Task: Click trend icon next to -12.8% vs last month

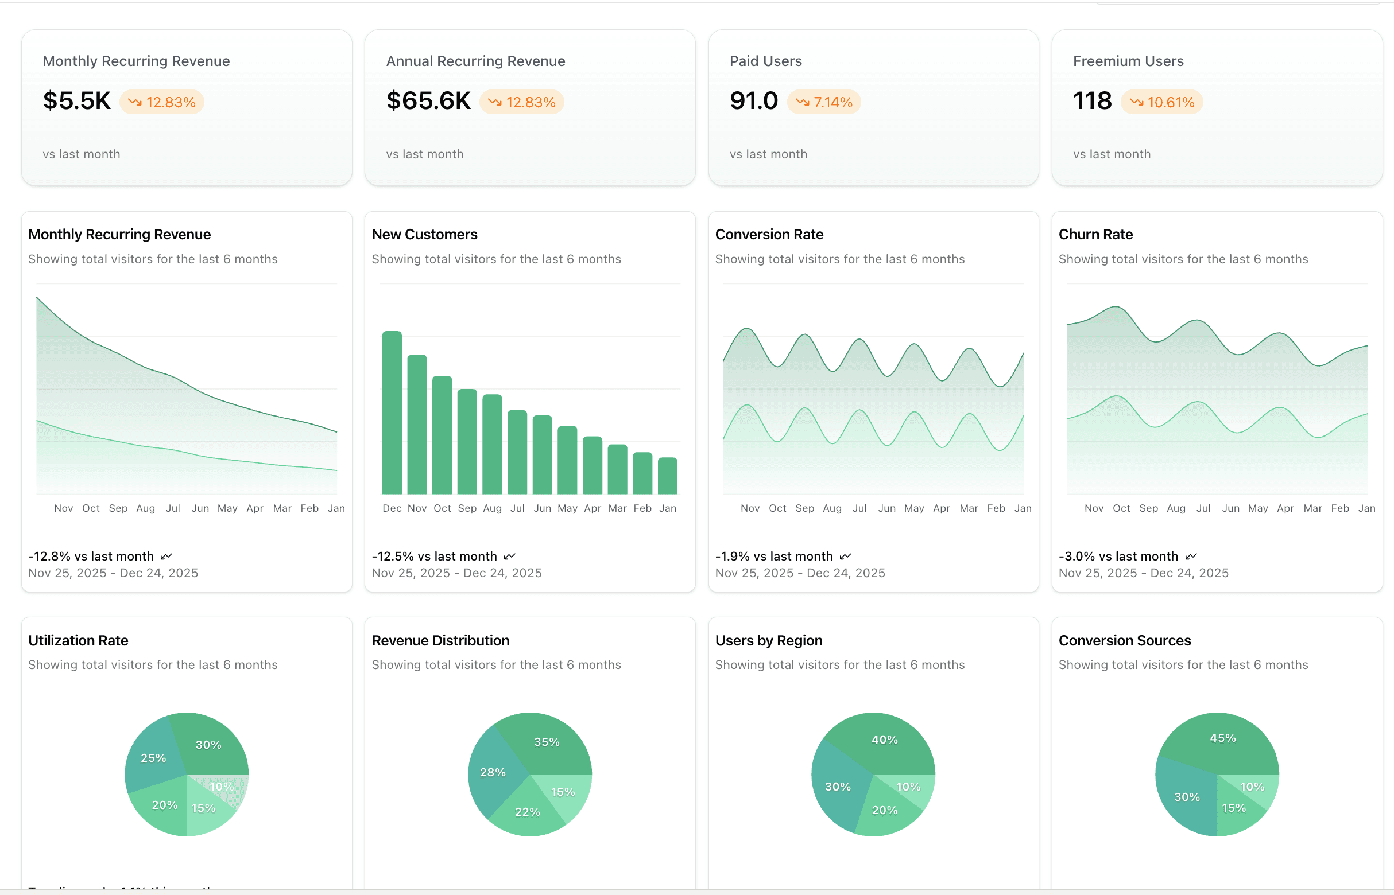Action: [x=166, y=557]
